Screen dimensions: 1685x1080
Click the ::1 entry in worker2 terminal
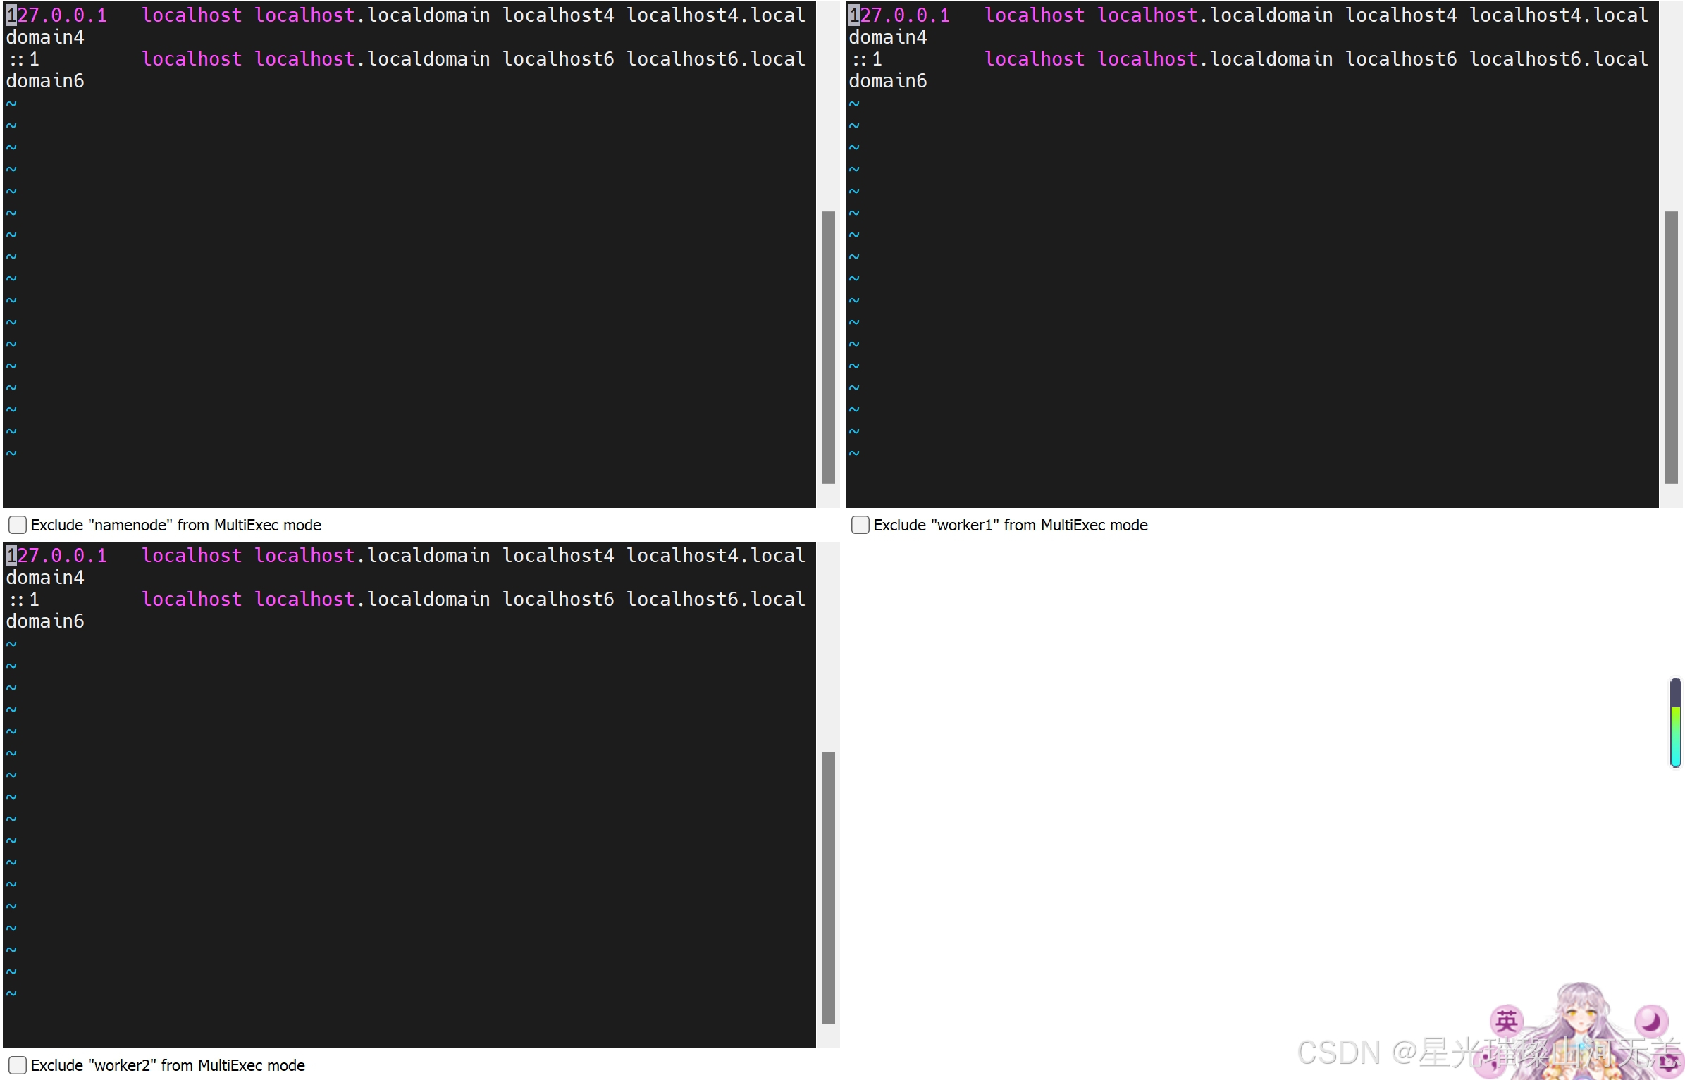pyautogui.click(x=23, y=600)
